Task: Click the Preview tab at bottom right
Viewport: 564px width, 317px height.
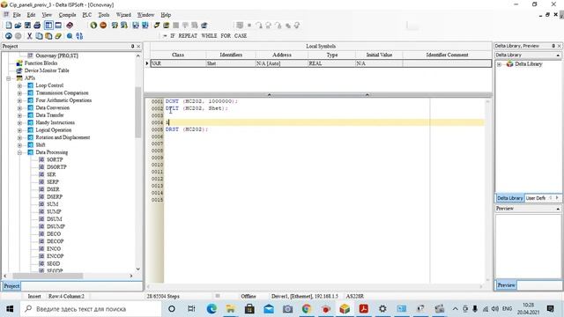Action: [x=506, y=285]
